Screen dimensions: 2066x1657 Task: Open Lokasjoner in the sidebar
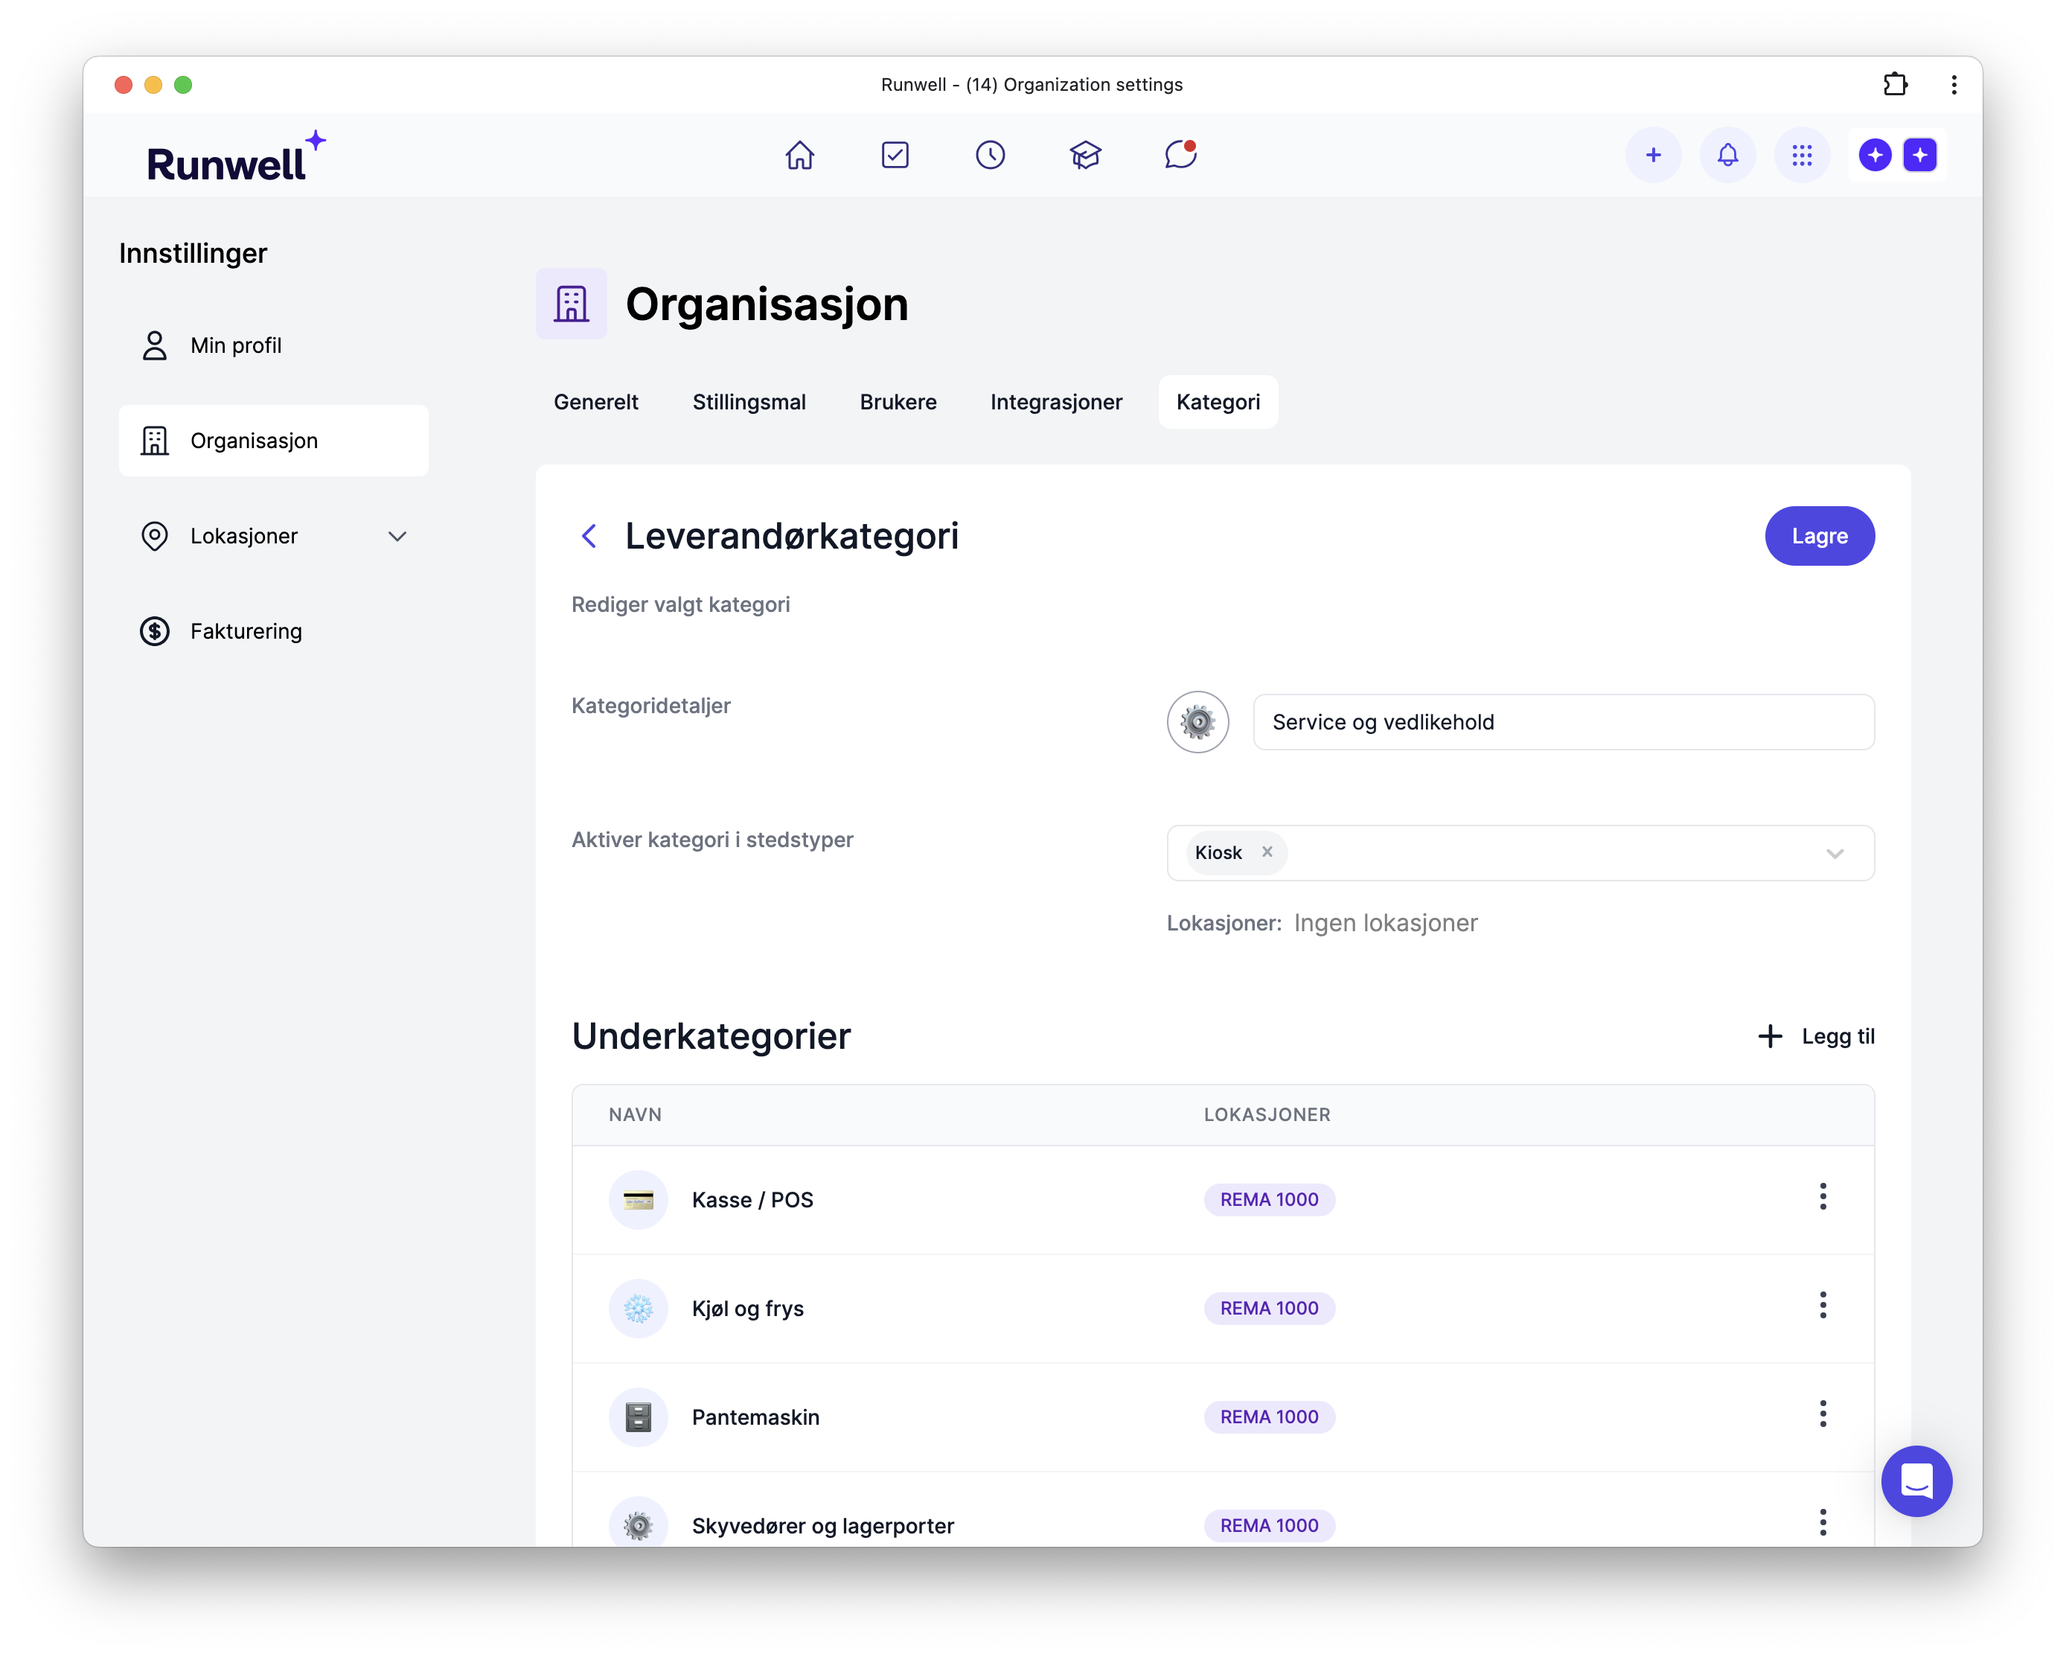tap(273, 537)
